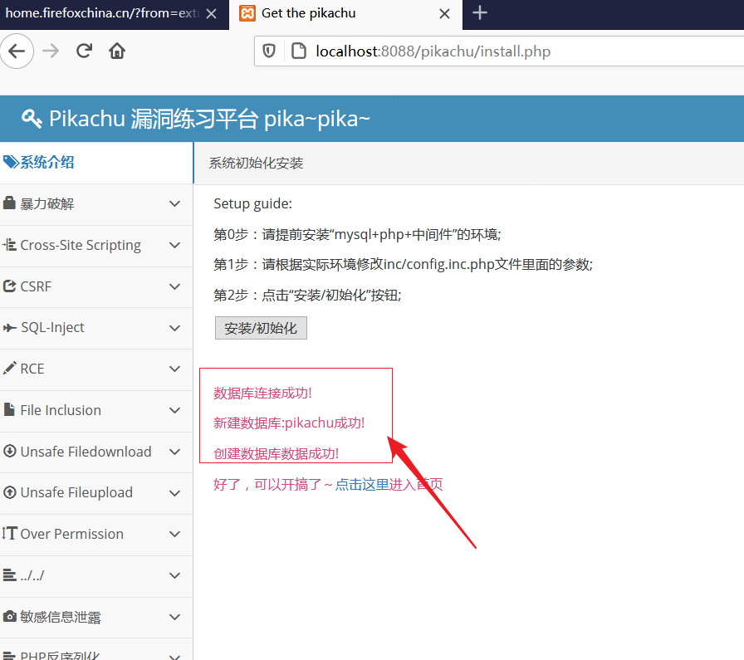Close the home.firefoxchina.cn tab
This screenshot has height=660, width=744.
coord(212,14)
